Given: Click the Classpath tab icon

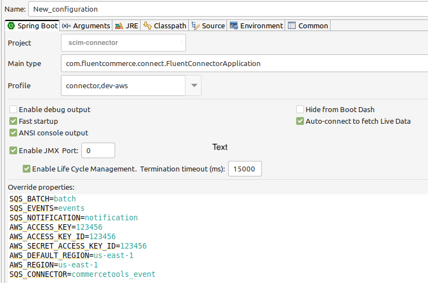Looking at the screenshot, I should 147,26.
